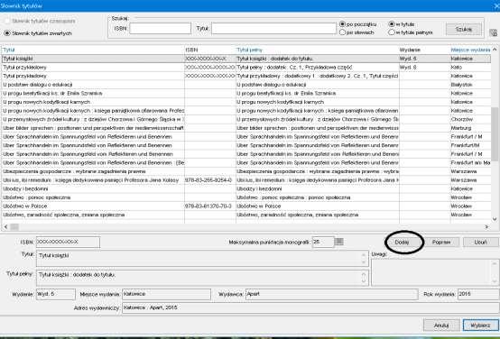Click the small icon right of Szukaj button
Viewport: 500px width, 339px height.
493,32
